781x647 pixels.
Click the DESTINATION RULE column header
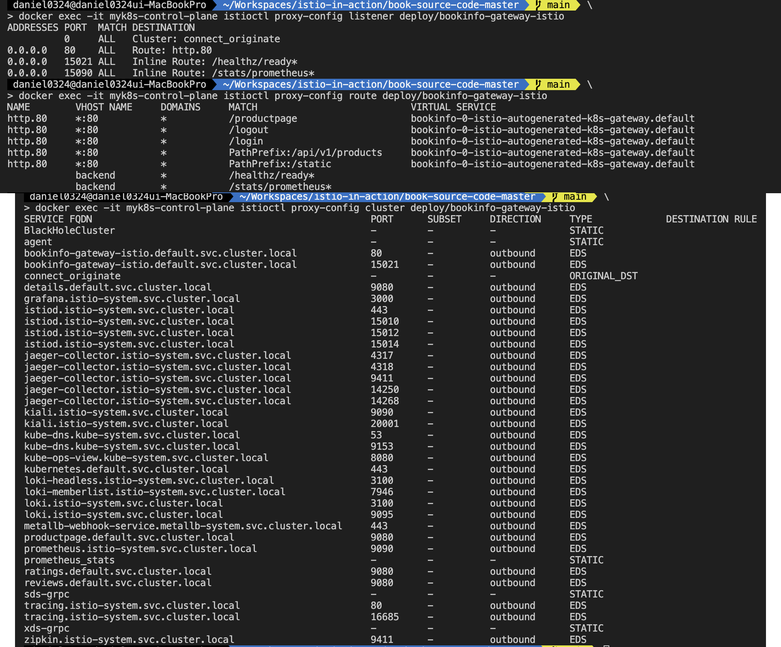(711, 219)
